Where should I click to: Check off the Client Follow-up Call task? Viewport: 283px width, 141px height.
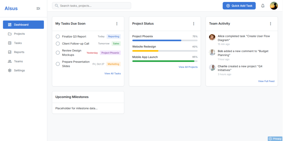click(x=58, y=44)
